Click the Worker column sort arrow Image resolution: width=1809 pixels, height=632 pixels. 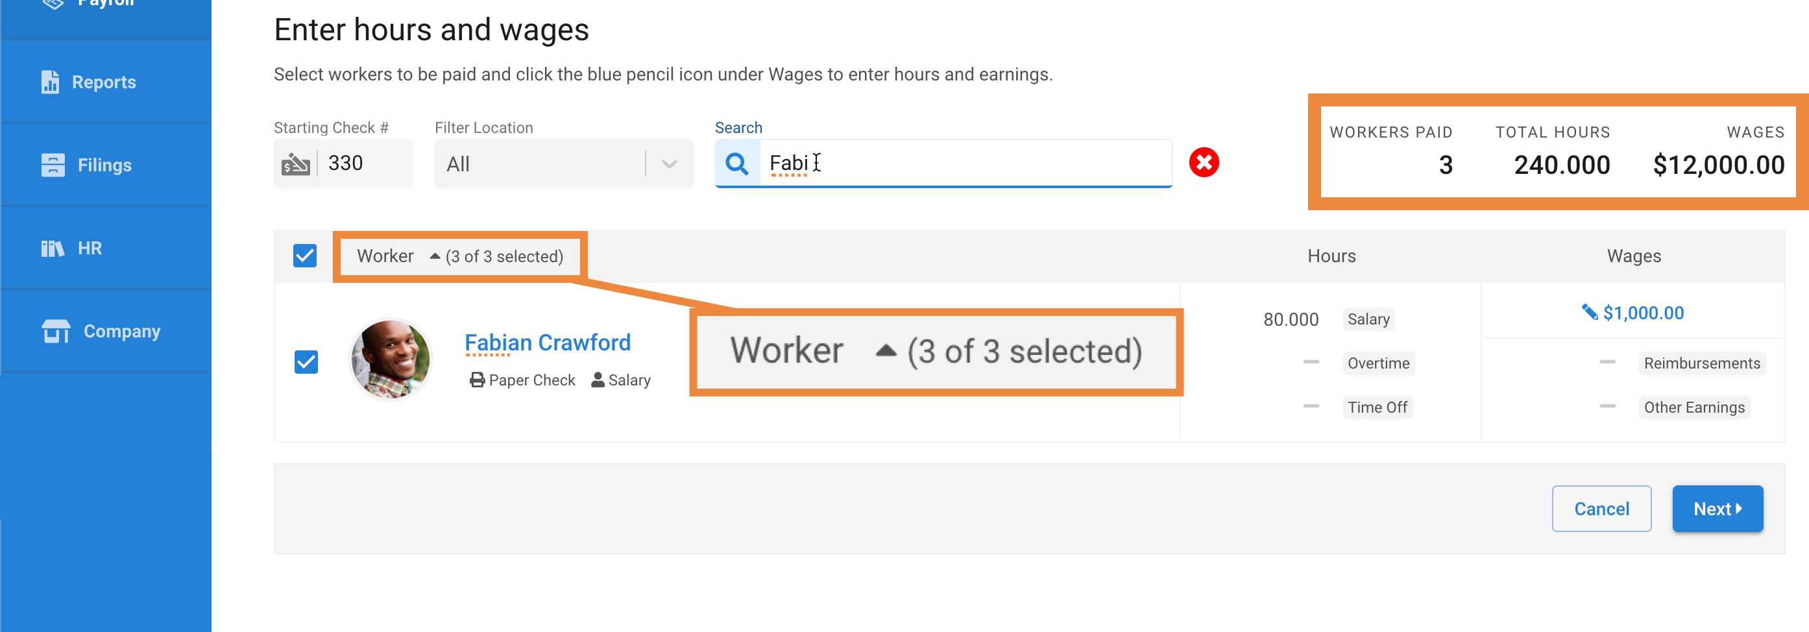point(435,256)
